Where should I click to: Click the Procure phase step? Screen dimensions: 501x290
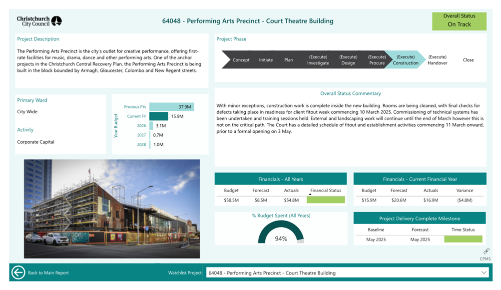377,60
